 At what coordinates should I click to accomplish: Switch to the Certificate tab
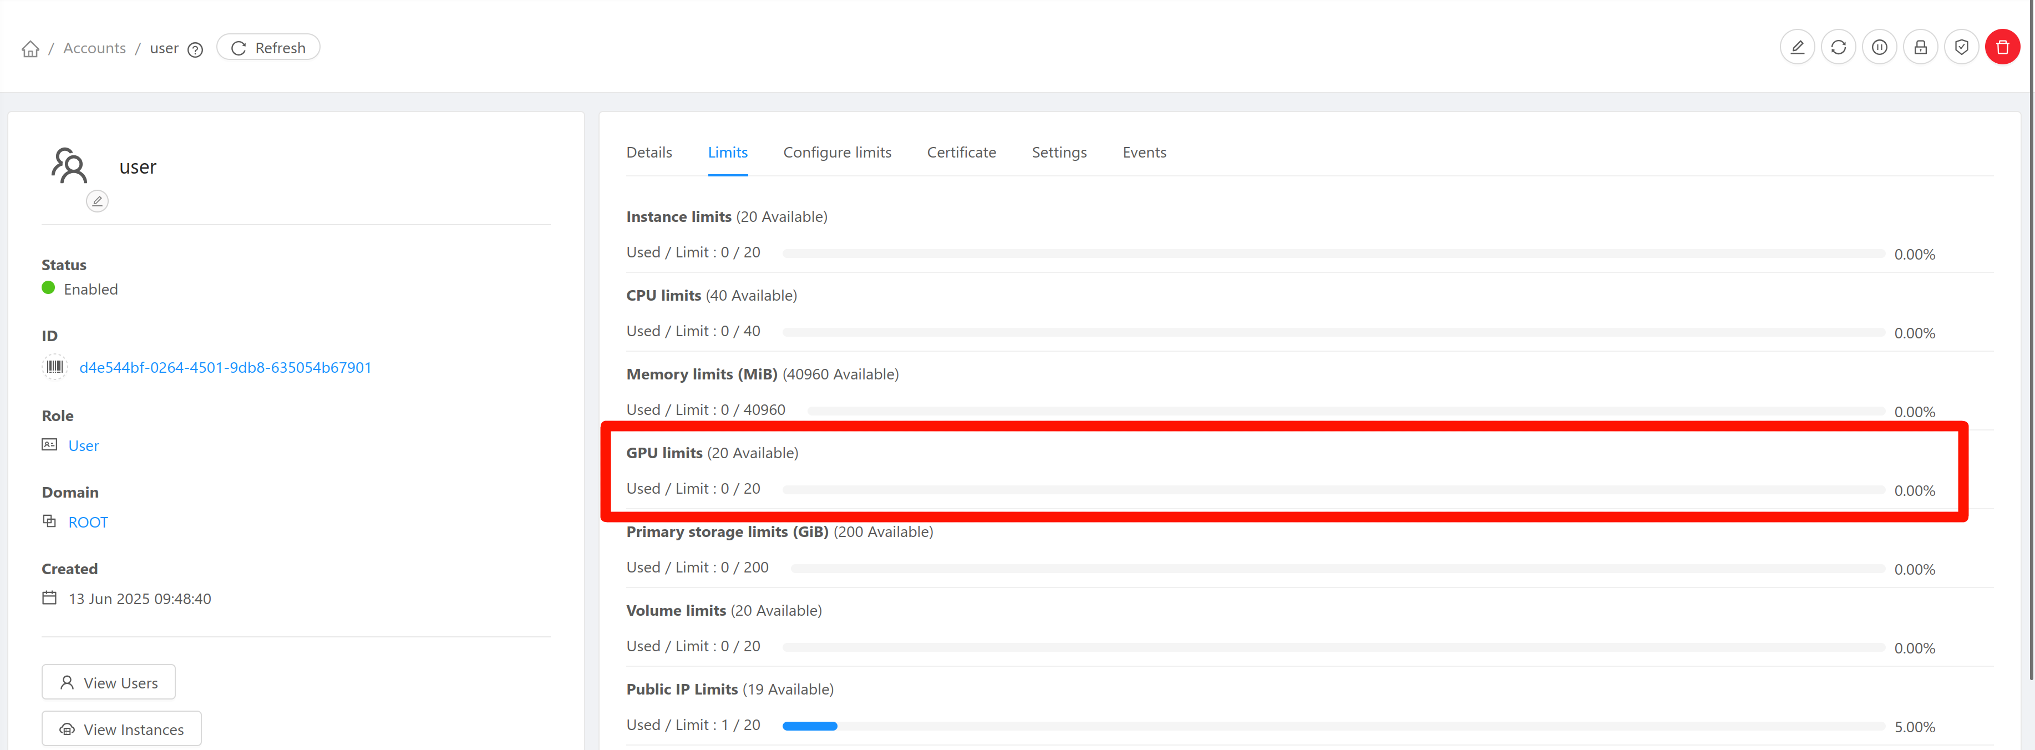pos(961,153)
